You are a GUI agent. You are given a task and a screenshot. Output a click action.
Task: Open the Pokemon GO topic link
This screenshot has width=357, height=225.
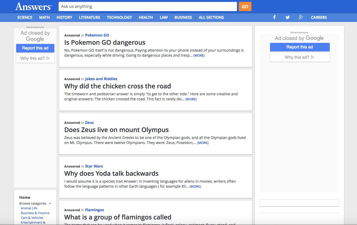coord(97,35)
